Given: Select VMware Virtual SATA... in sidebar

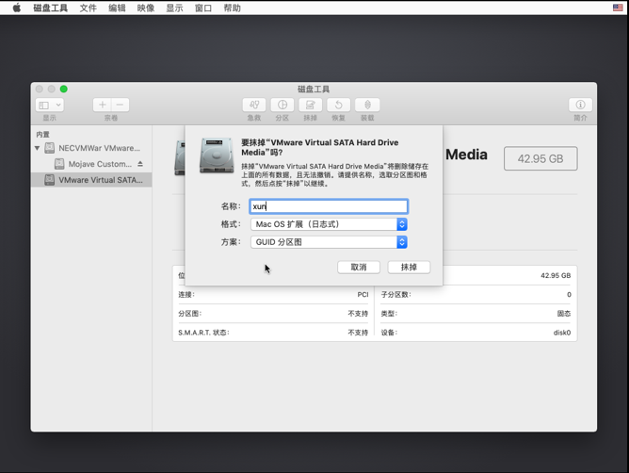Looking at the screenshot, I should point(91,180).
